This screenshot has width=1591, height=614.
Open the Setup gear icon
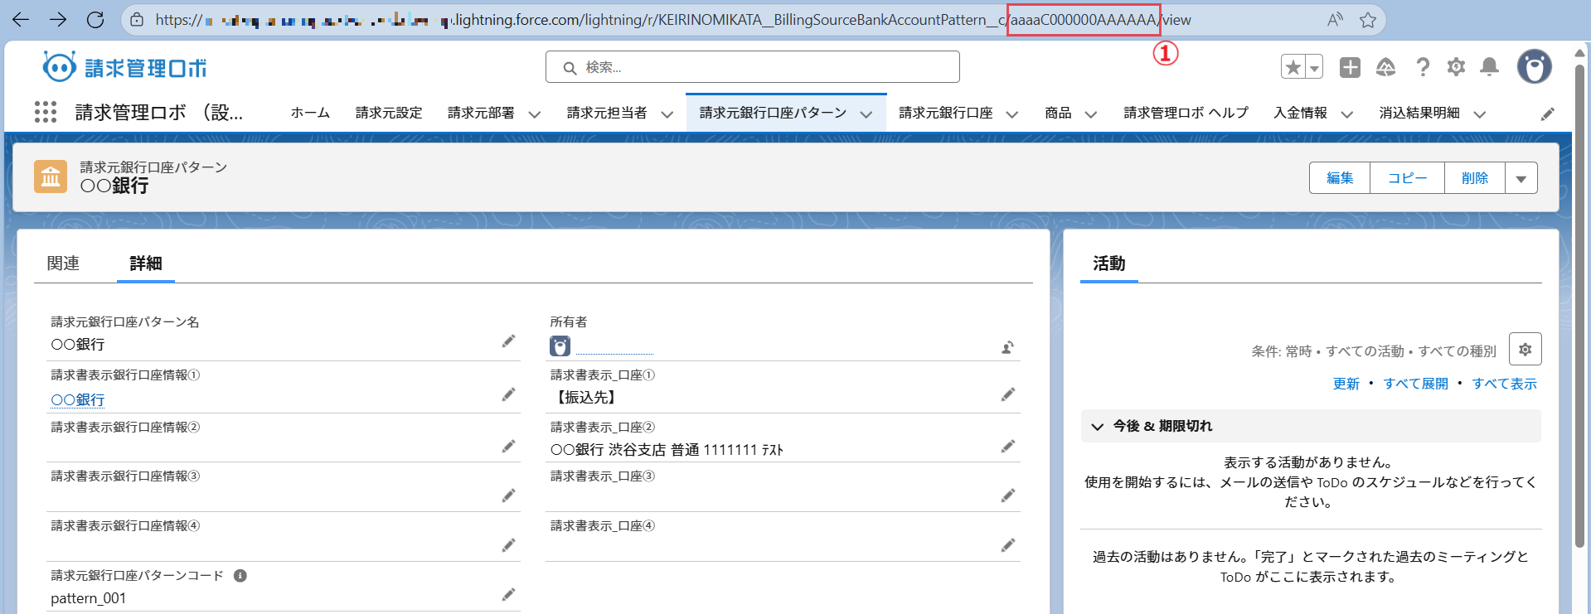click(1456, 67)
